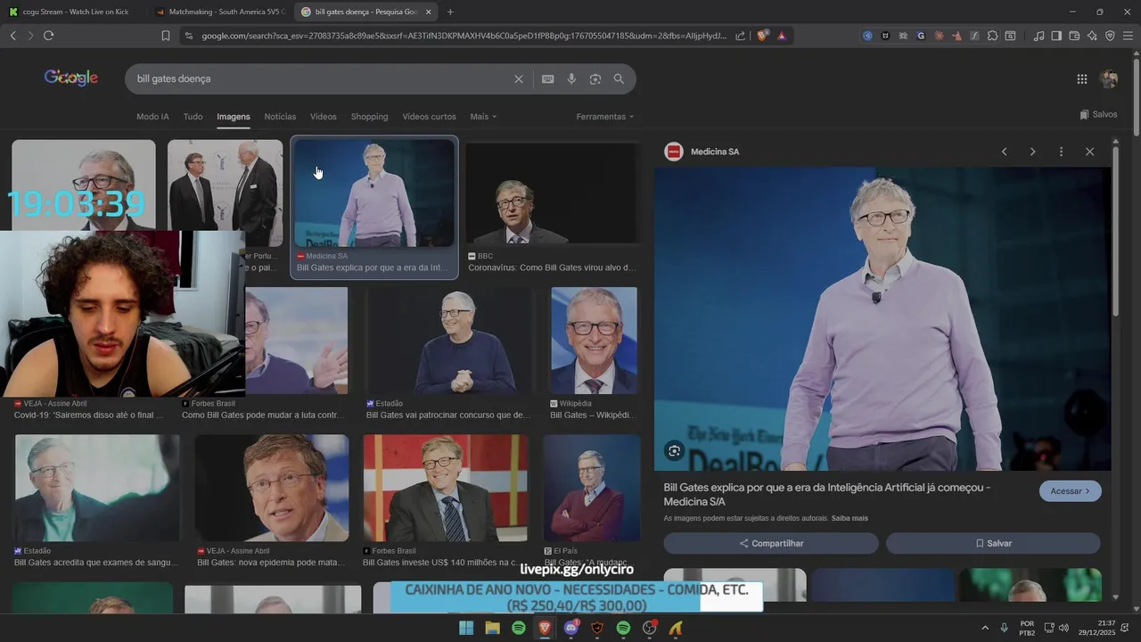Screen dimensions: 1141x642
Task: Search this image with Lens overlay icon
Action: [675, 451]
